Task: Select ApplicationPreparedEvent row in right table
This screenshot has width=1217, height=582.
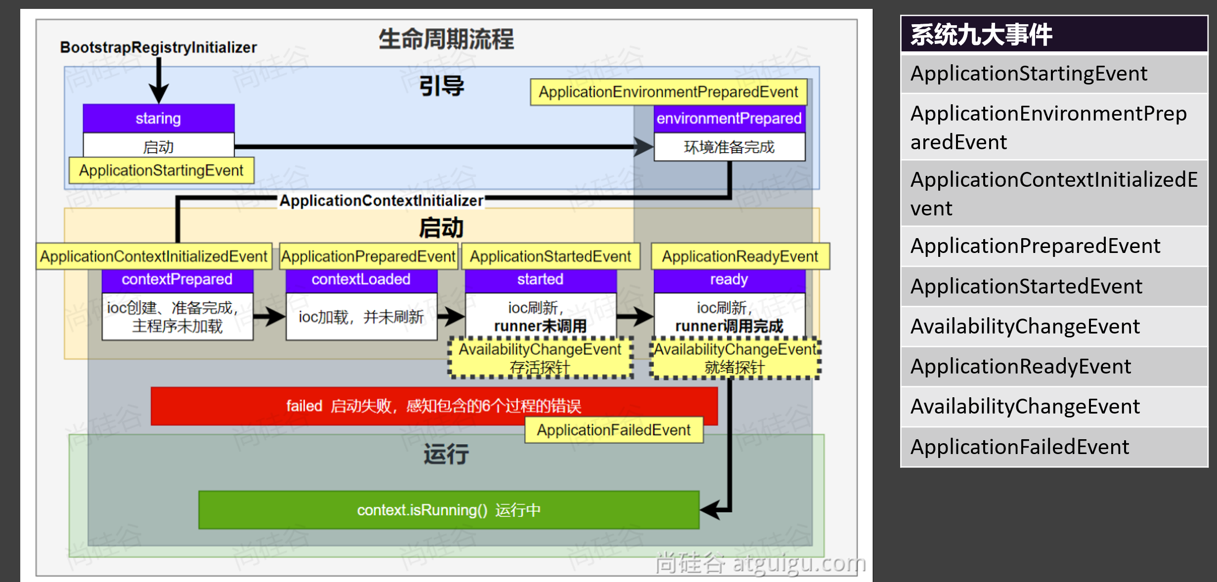Action: [1054, 246]
